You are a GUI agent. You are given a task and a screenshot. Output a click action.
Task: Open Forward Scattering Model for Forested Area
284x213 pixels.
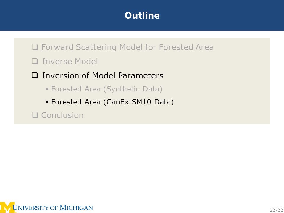coord(128,47)
